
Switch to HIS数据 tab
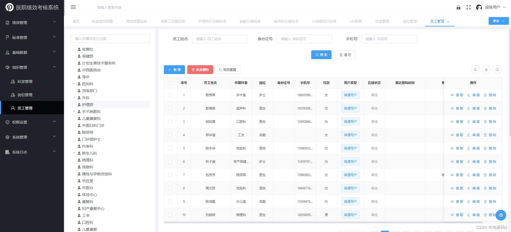[356, 21]
